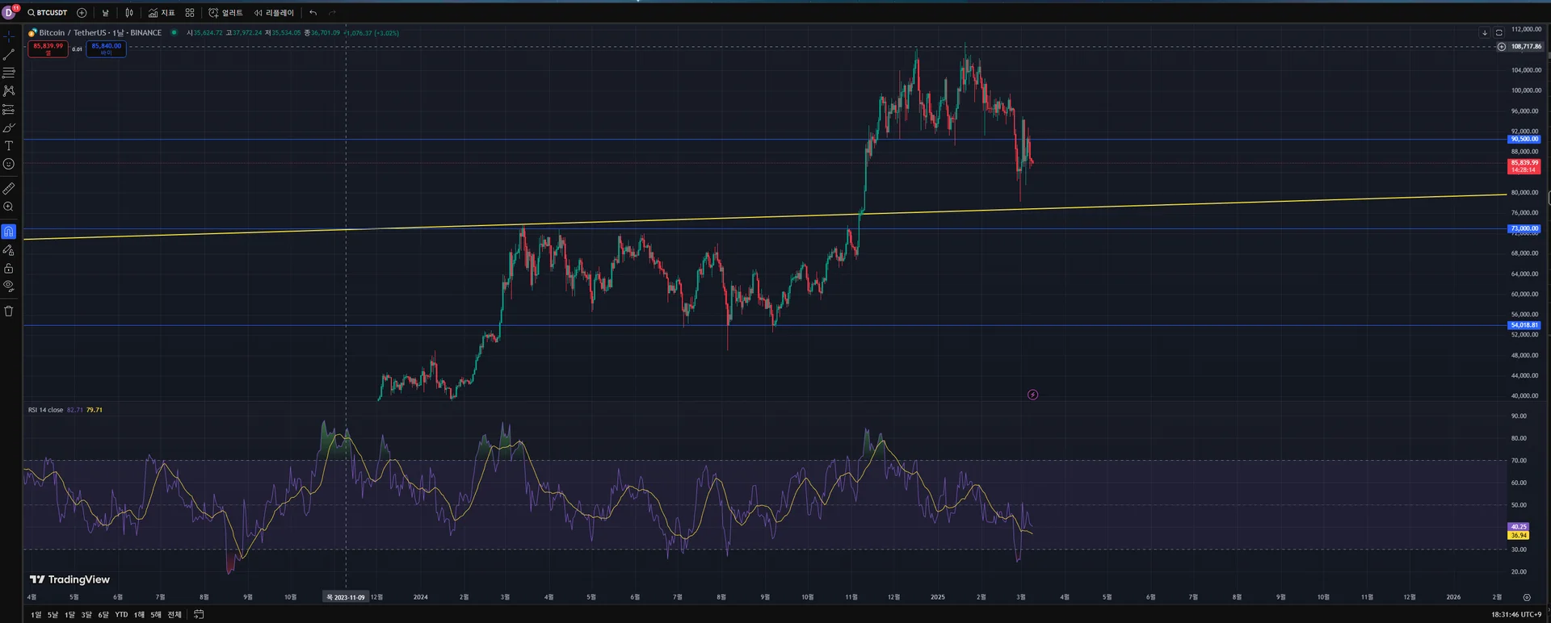Toggle magnet mode snapping
Screen dimensions: 1551x623
[x=9, y=232]
